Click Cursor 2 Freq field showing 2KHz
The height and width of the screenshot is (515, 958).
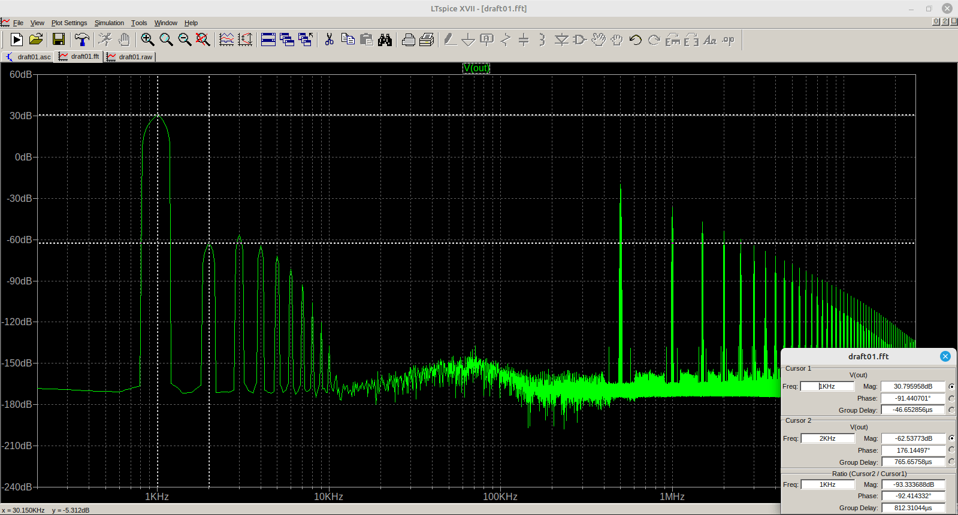point(827,438)
